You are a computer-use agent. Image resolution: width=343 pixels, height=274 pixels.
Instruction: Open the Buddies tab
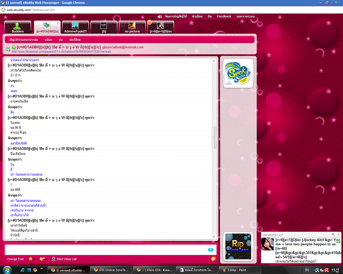pos(18,27)
